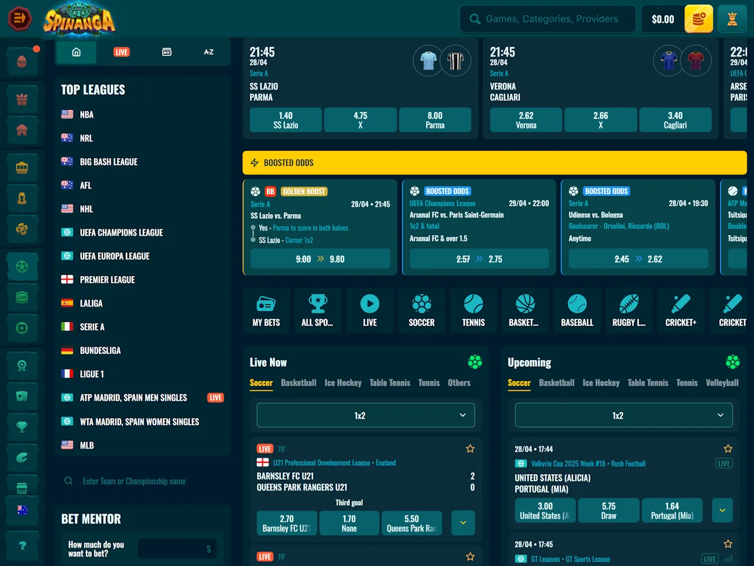Focus the Games, Categories, Providers search field

[x=548, y=19]
